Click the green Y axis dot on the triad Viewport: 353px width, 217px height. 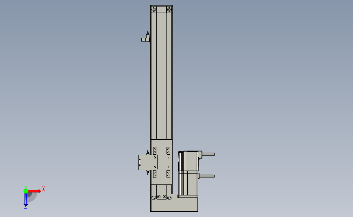tap(26, 191)
